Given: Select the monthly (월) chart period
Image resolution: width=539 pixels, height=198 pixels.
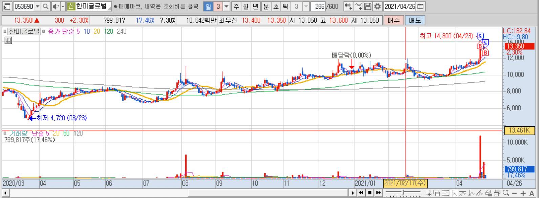Looking at the screenshot, I should (x=246, y=6).
